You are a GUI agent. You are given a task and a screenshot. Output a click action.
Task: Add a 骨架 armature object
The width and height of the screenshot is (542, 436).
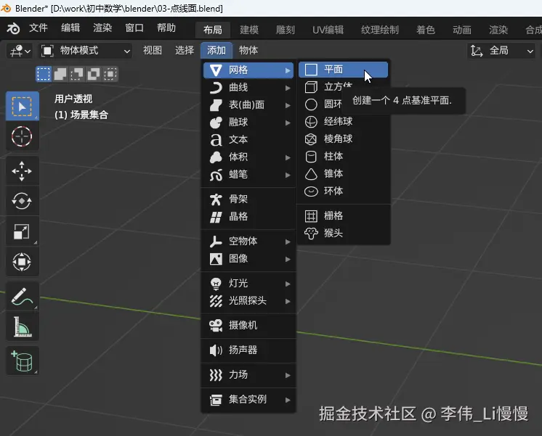[x=248, y=200]
